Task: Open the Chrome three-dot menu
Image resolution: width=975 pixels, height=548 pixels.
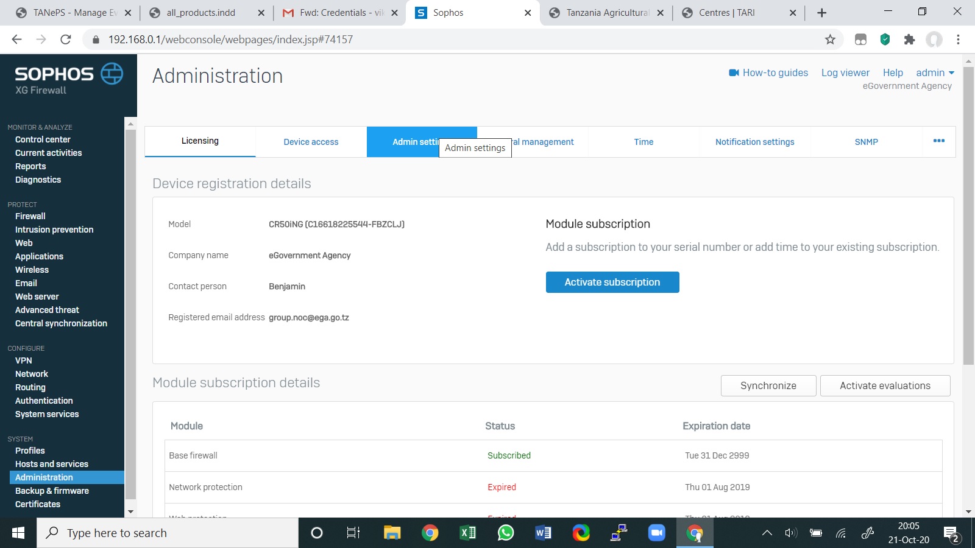Action: (x=958, y=40)
